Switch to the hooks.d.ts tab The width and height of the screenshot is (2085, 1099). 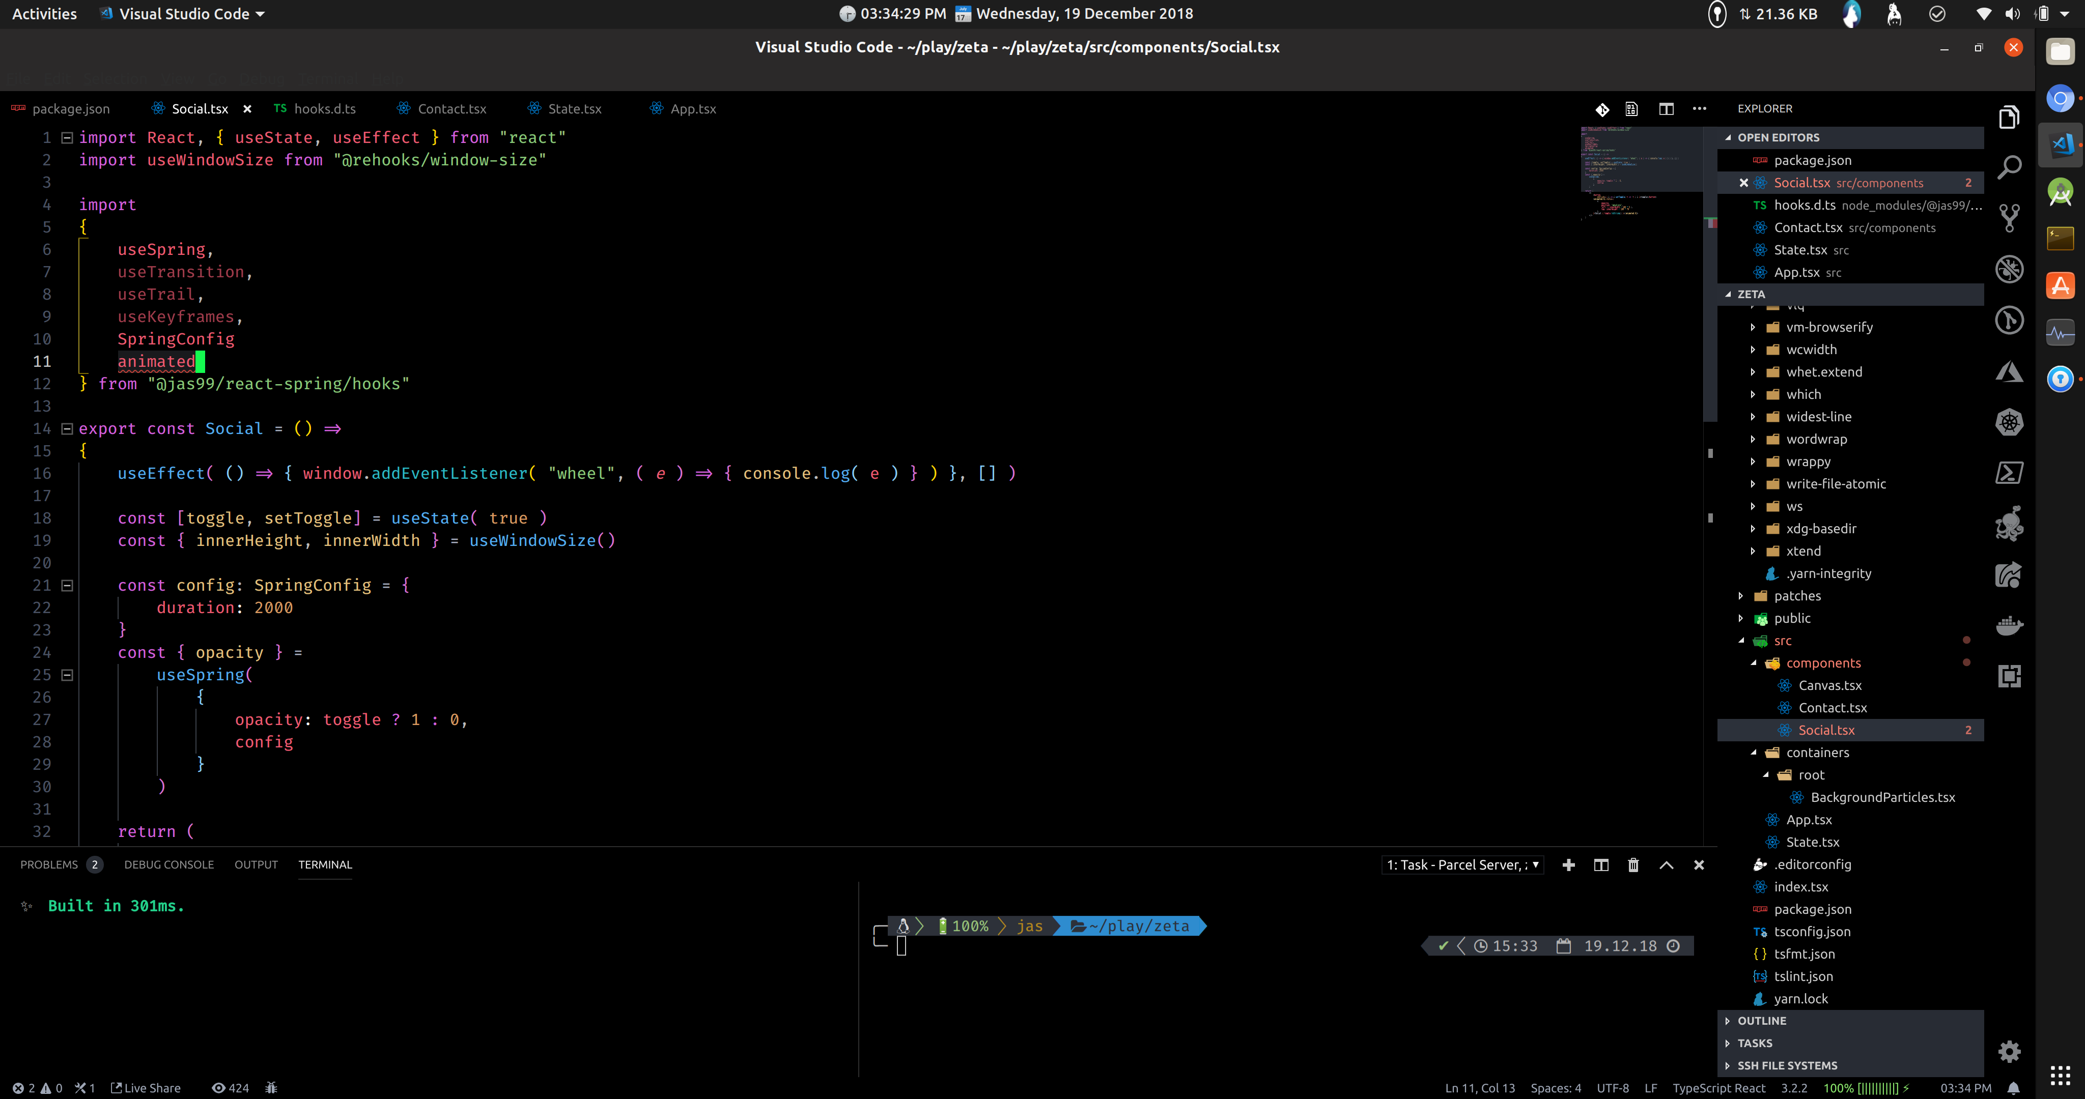coord(315,109)
